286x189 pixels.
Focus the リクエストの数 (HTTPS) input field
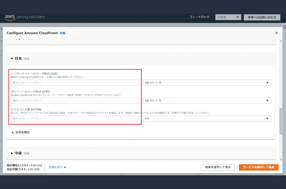[x=75, y=118]
